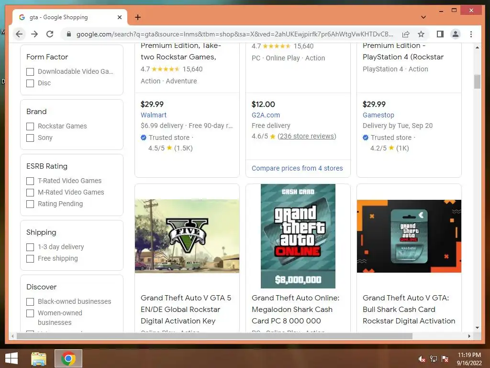Open the Windows Start menu
This screenshot has width=490, height=368.
click(x=11, y=358)
